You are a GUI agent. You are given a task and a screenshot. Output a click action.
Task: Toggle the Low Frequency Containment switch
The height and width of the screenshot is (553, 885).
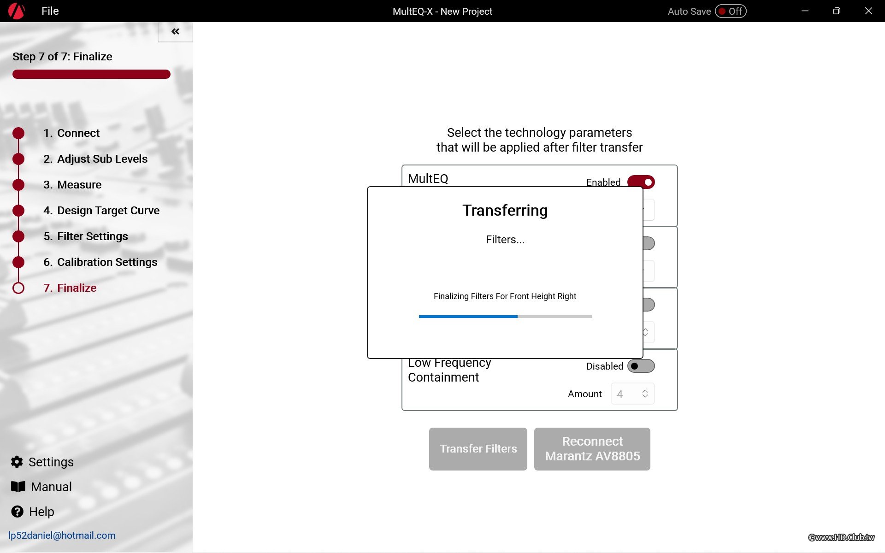click(x=641, y=366)
